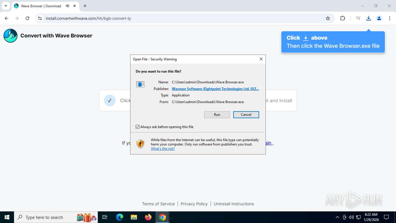Open the Uninstall Instructions link

pos(234,204)
